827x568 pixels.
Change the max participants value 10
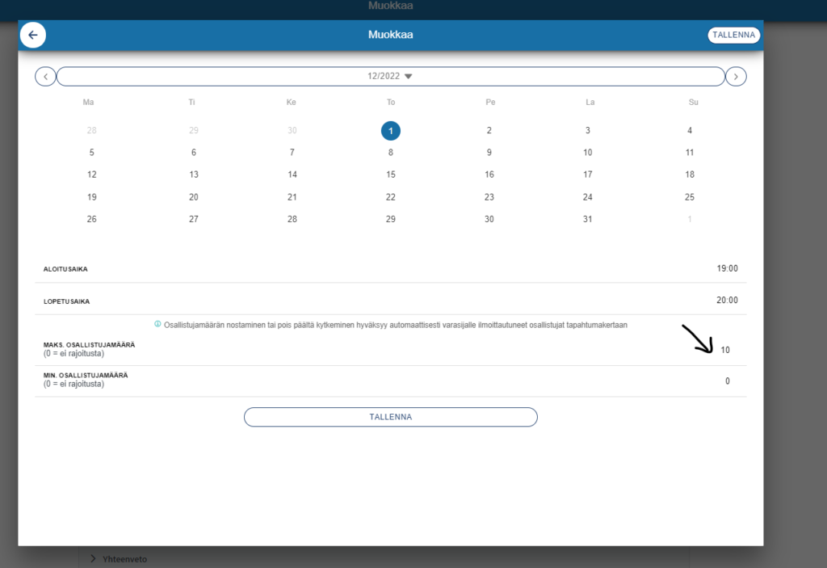(x=725, y=350)
